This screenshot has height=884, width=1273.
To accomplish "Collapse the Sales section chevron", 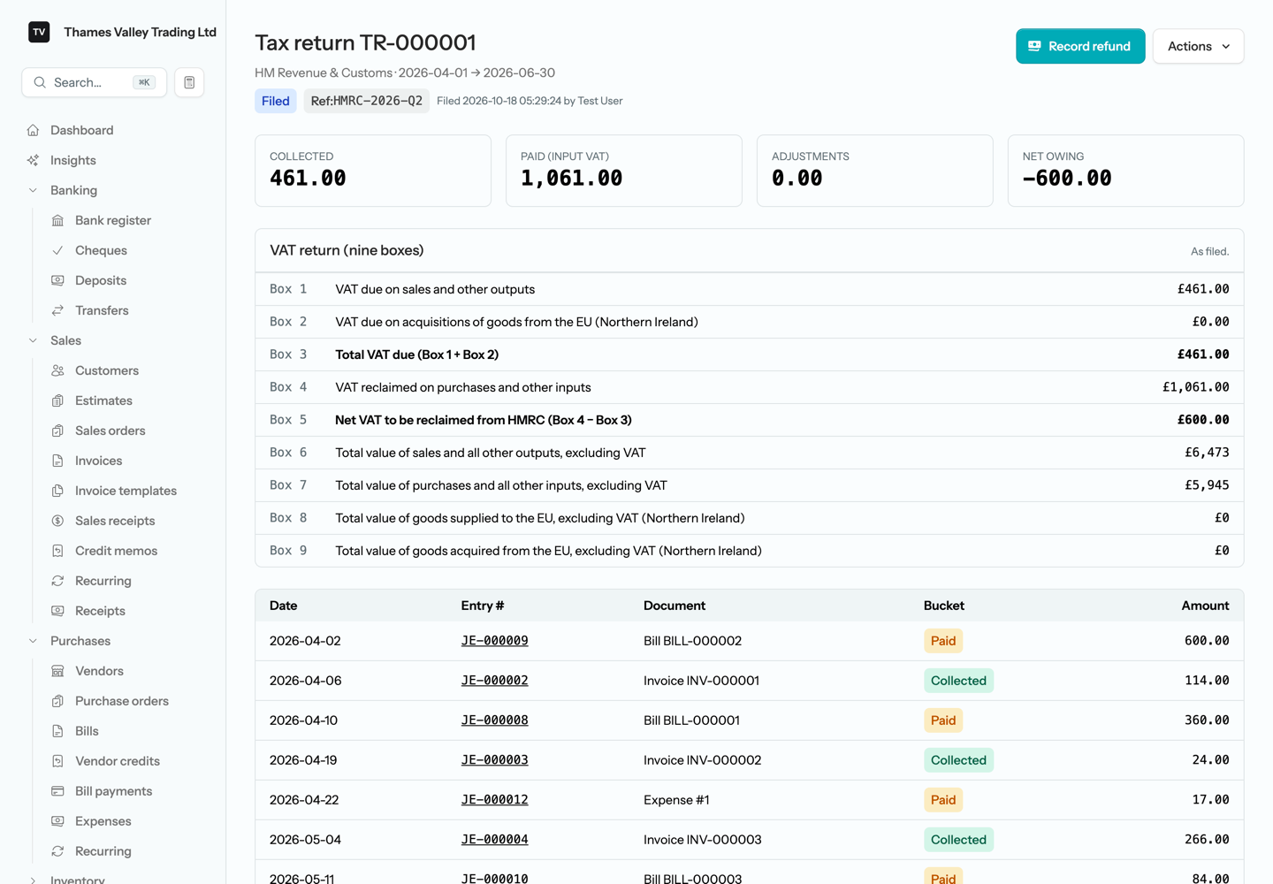I will click(34, 340).
